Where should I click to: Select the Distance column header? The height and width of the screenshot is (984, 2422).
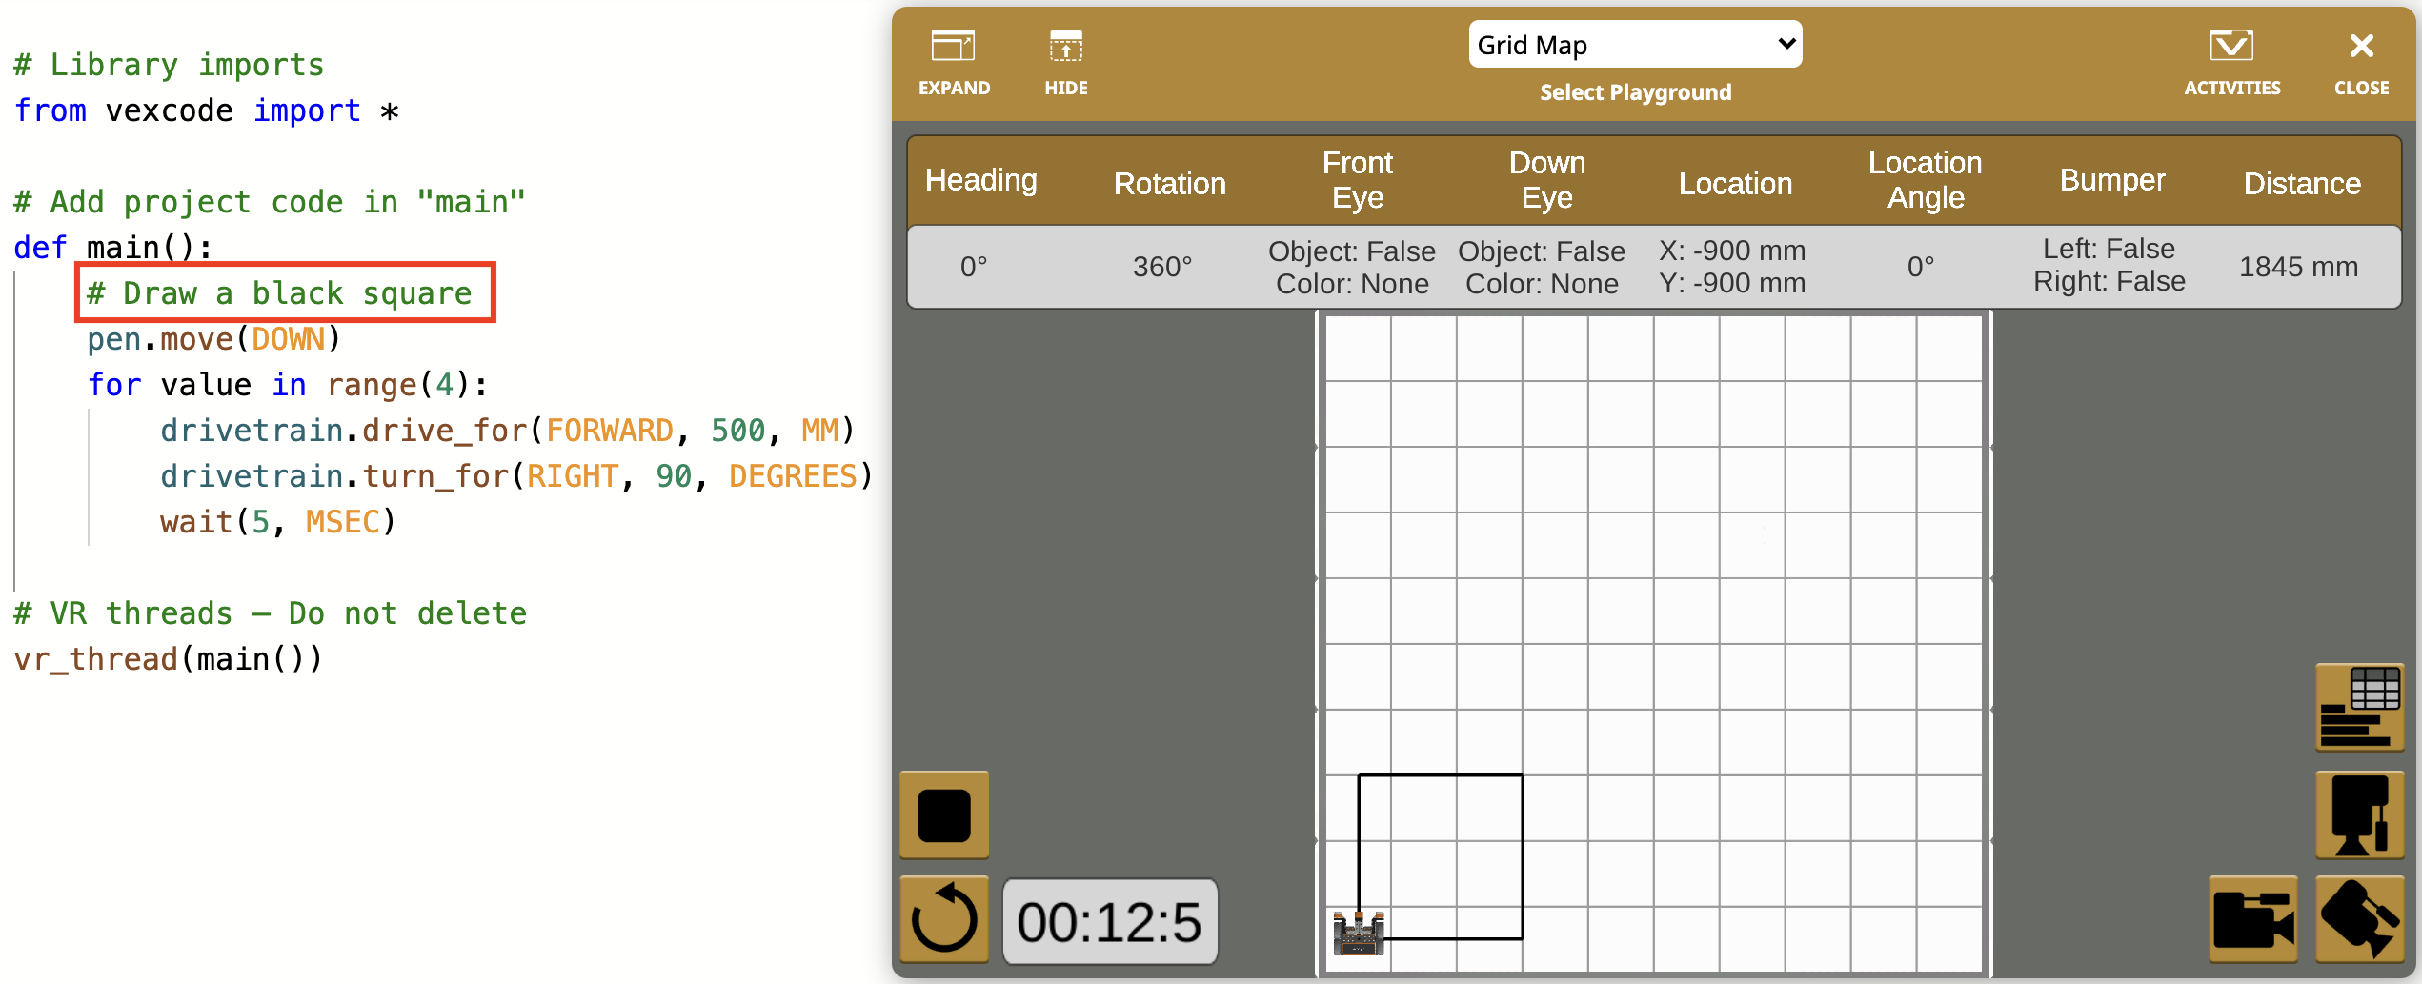2301,183
